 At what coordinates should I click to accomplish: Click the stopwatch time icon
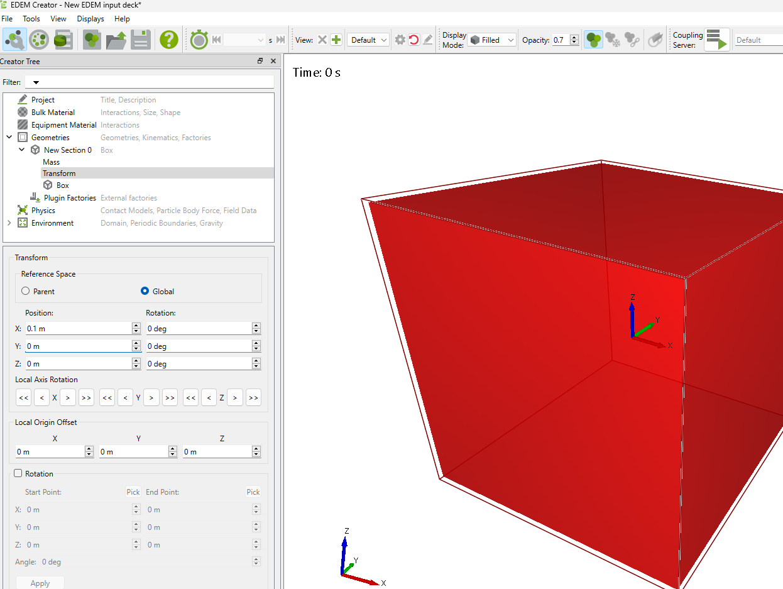pyautogui.click(x=199, y=40)
